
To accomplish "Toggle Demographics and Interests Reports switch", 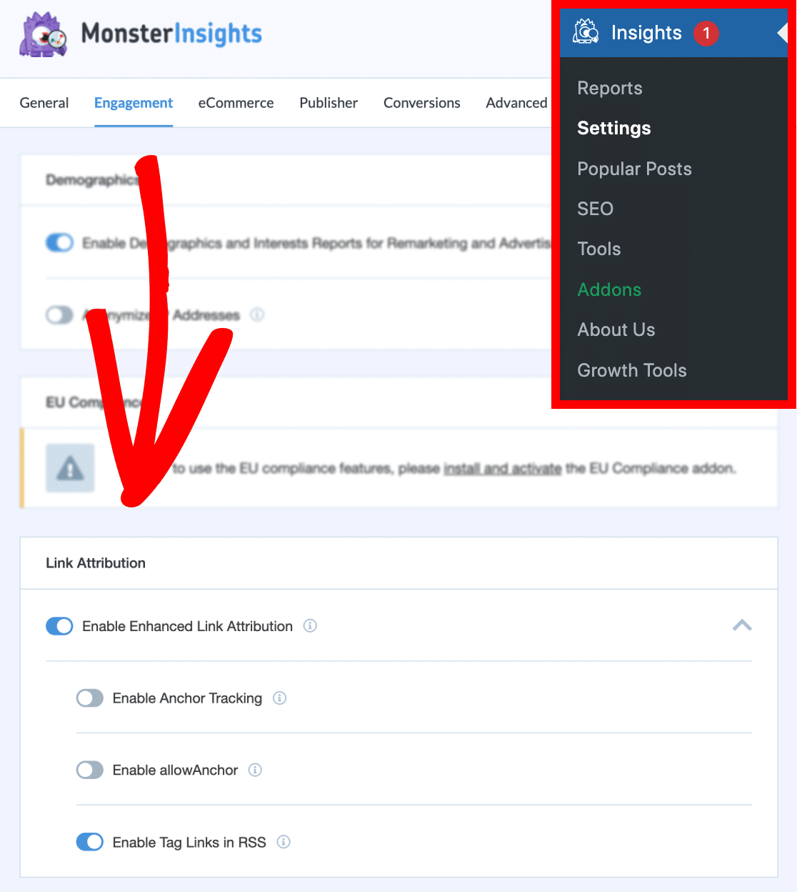I will click(x=60, y=243).
